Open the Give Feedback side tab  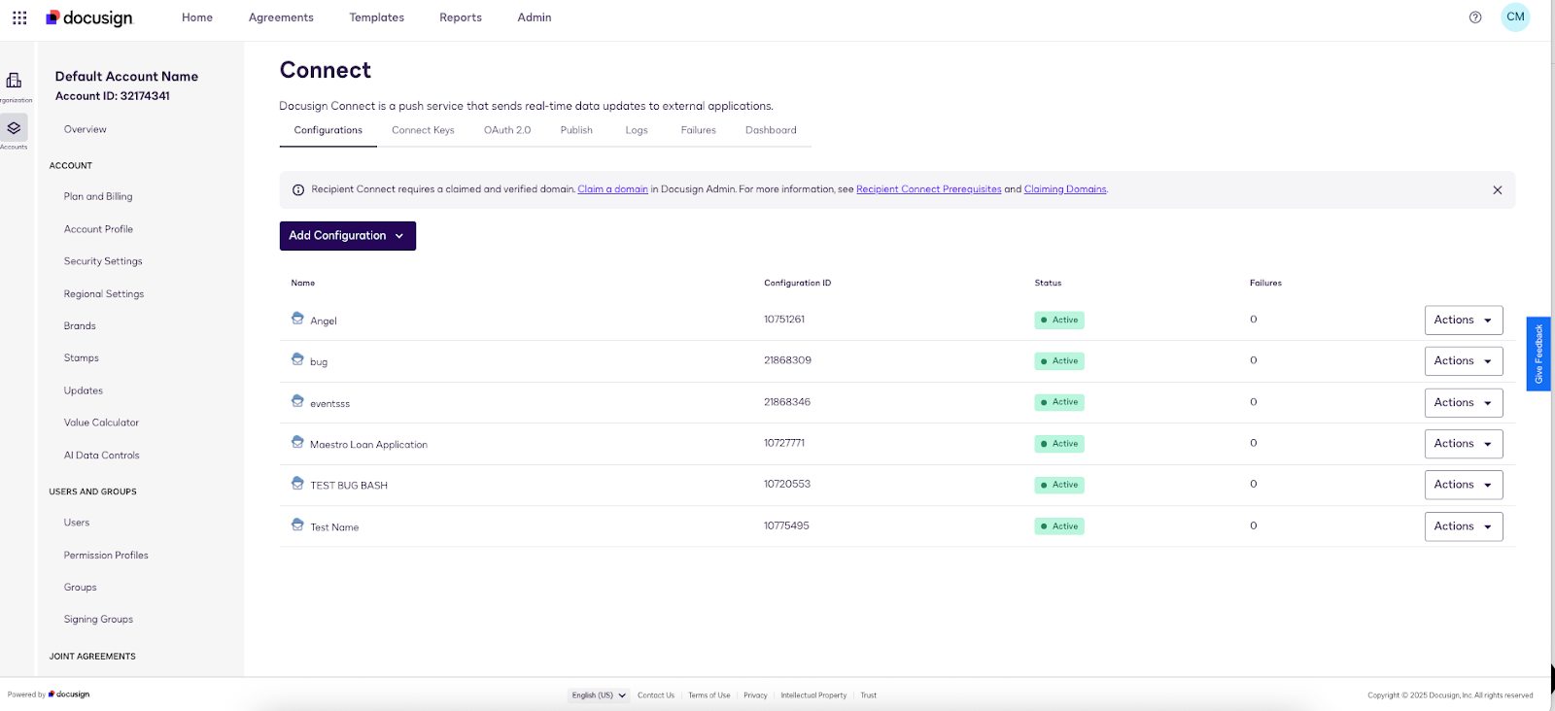1538,354
